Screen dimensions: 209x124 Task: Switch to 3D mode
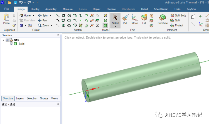pyautogui.click(x=105, y=25)
